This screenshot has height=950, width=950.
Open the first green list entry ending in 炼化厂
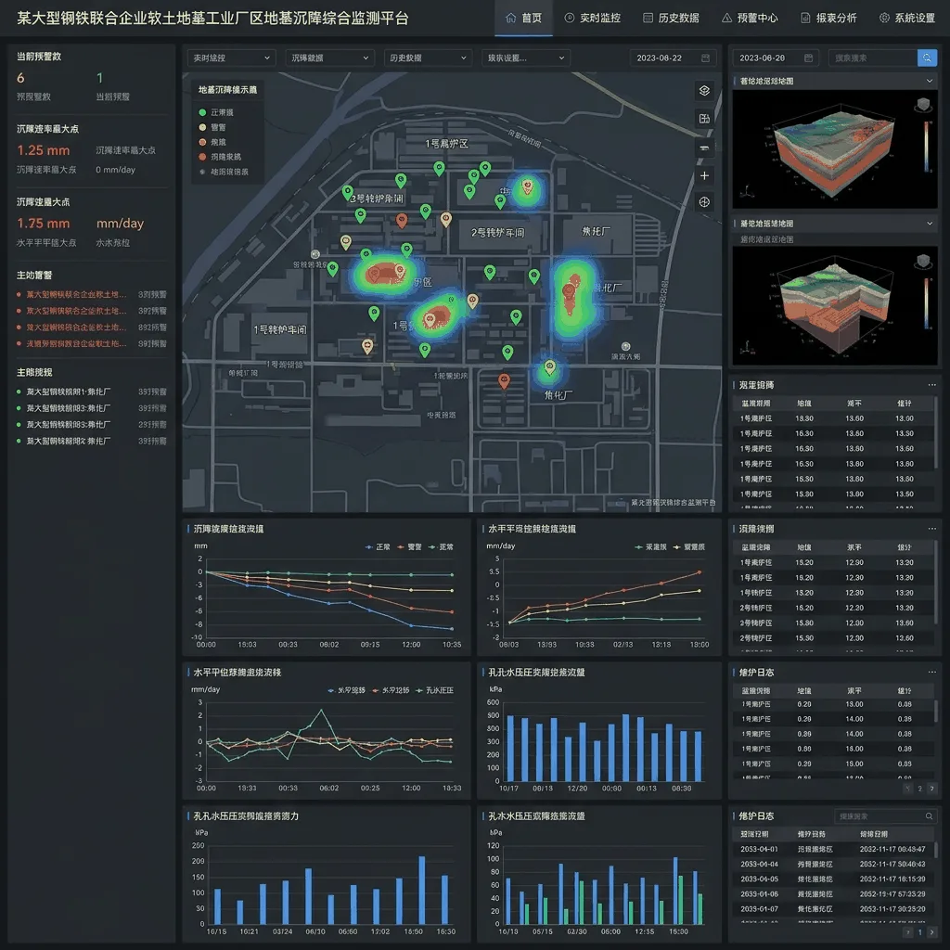[92, 392]
